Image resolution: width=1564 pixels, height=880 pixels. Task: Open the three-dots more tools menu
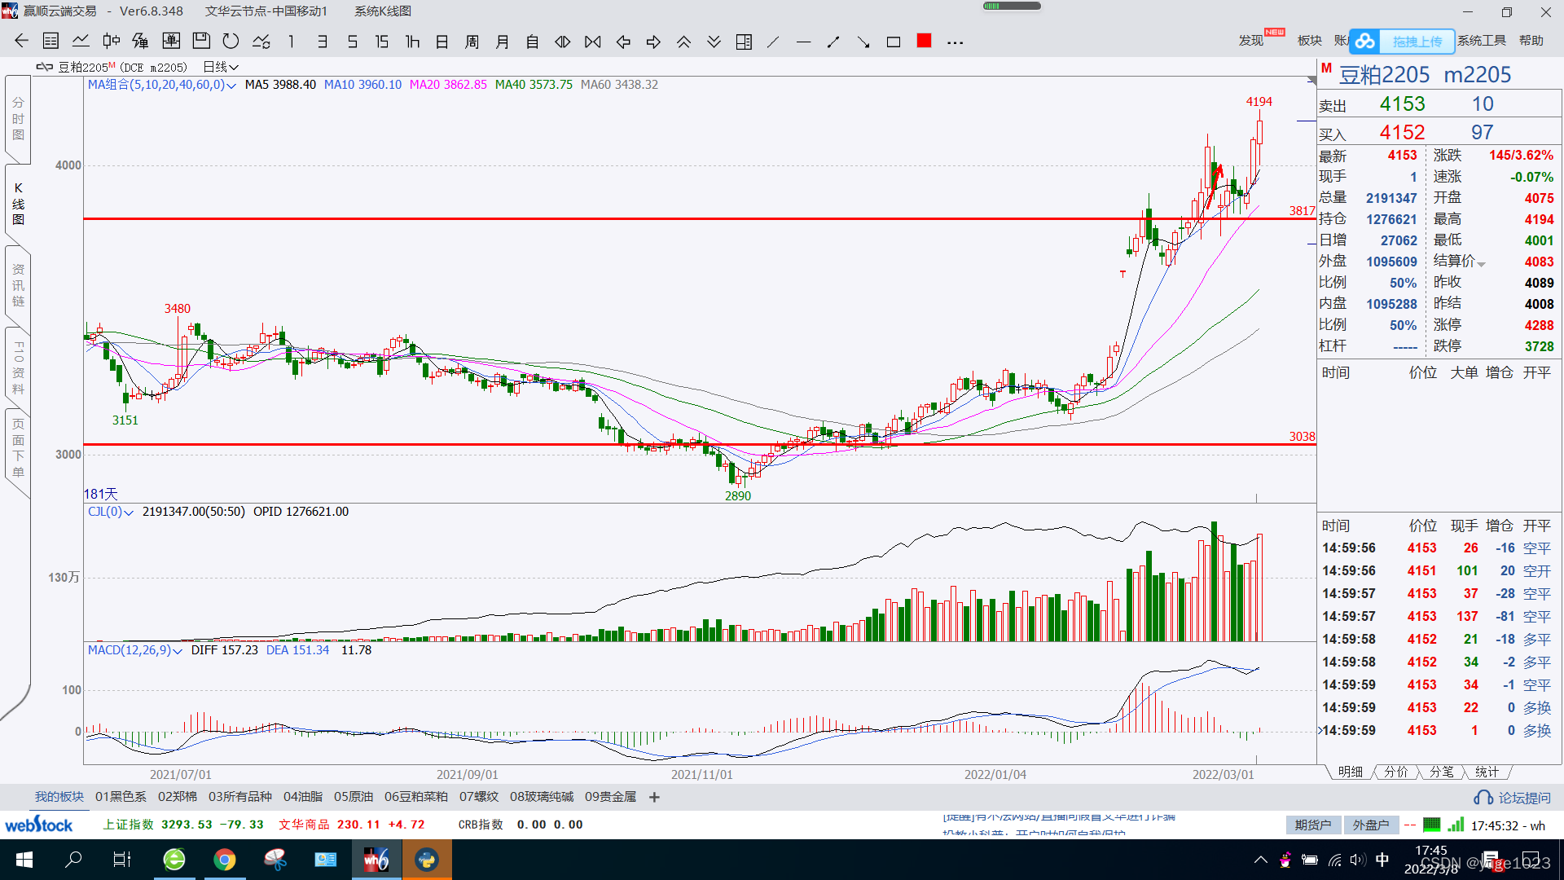[x=956, y=42]
